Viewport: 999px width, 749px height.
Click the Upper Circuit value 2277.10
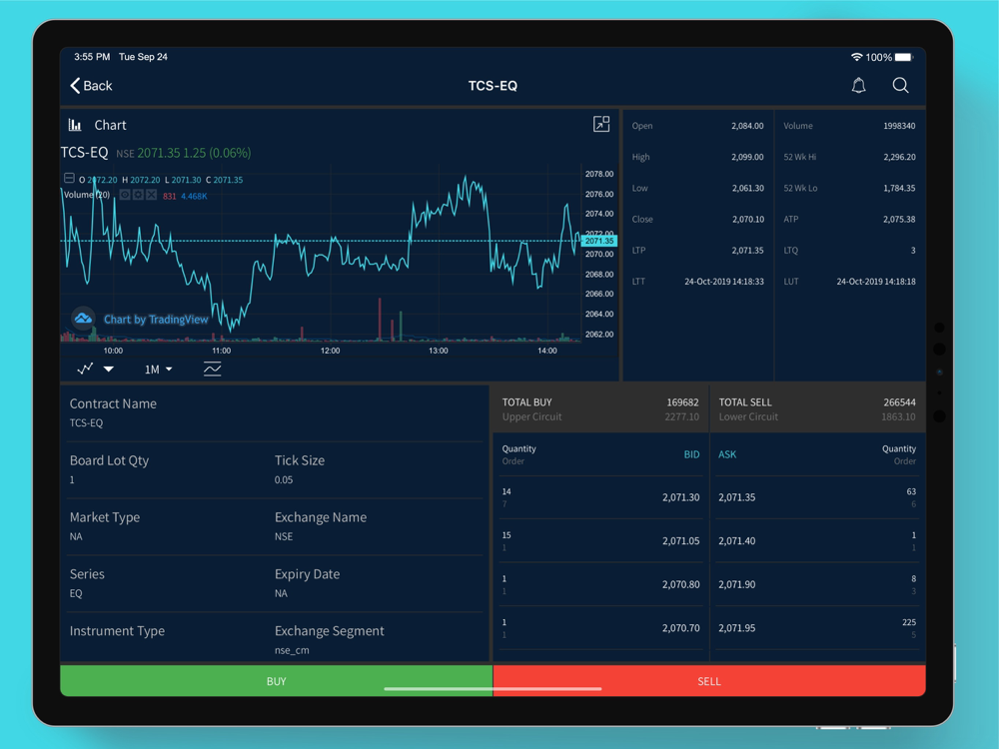(x=681, y=416)
